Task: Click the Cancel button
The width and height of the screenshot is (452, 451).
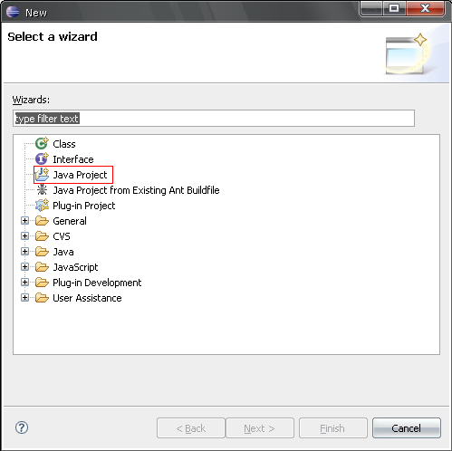Action: [407, 427]
